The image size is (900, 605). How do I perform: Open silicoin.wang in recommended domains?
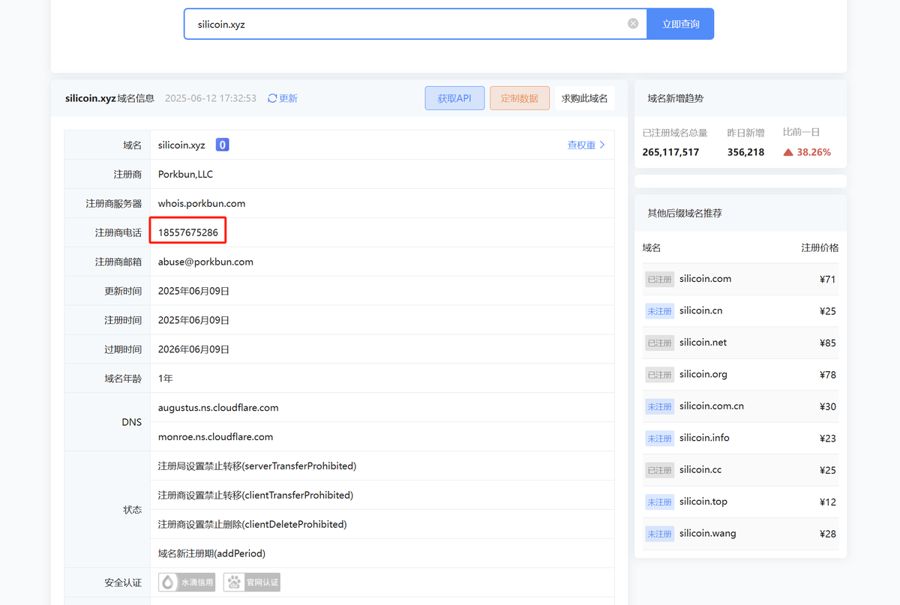coord(708,534)
